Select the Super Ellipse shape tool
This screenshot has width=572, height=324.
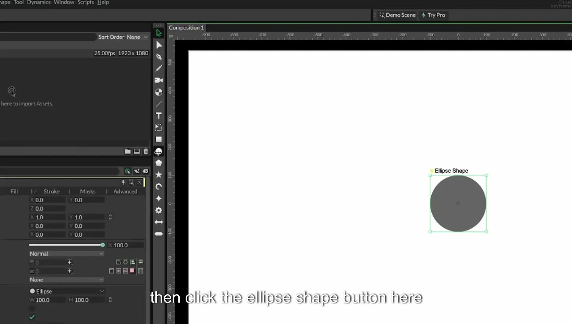(x=159, y=198)
